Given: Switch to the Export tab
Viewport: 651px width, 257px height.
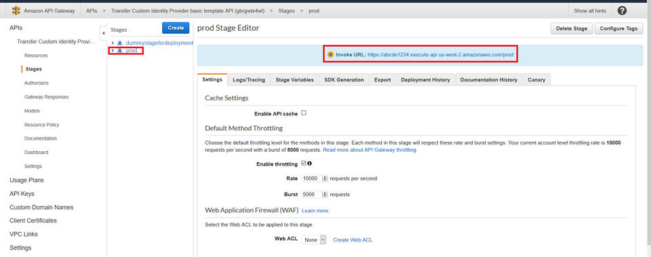Looking at the screenshot, I should tap(382, 80).
